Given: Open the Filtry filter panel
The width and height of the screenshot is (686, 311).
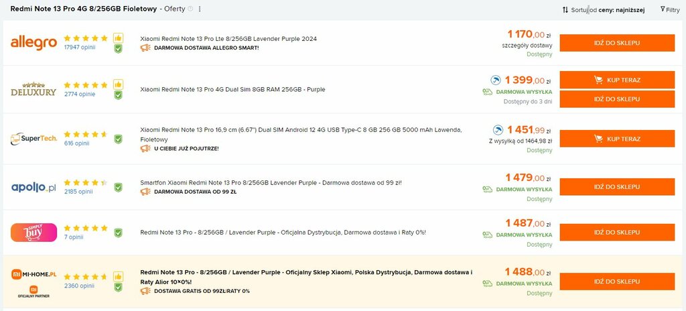Looking at the screenshot, I should [670, 9].
